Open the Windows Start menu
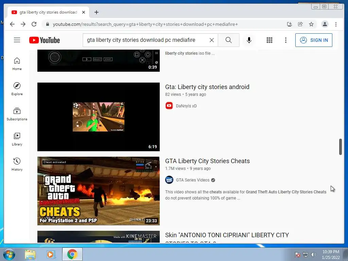This screenshot has width=348, height=261. point(9,254)
